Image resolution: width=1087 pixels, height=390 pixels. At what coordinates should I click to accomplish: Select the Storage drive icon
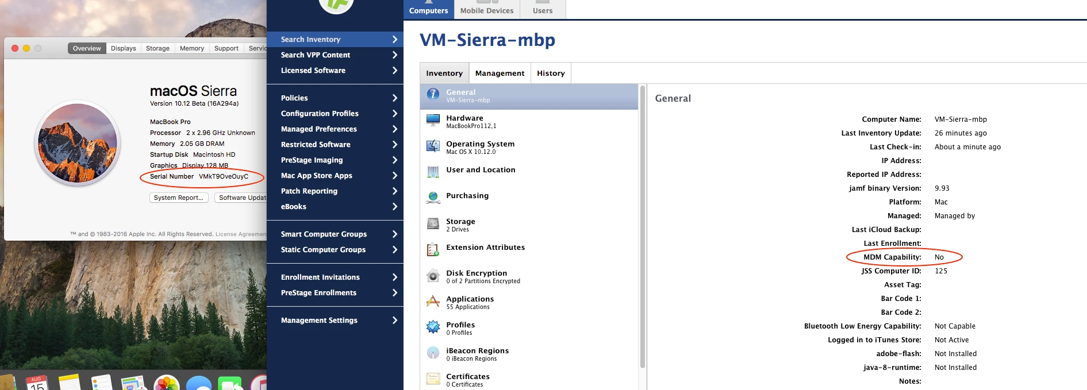point(433,223)
